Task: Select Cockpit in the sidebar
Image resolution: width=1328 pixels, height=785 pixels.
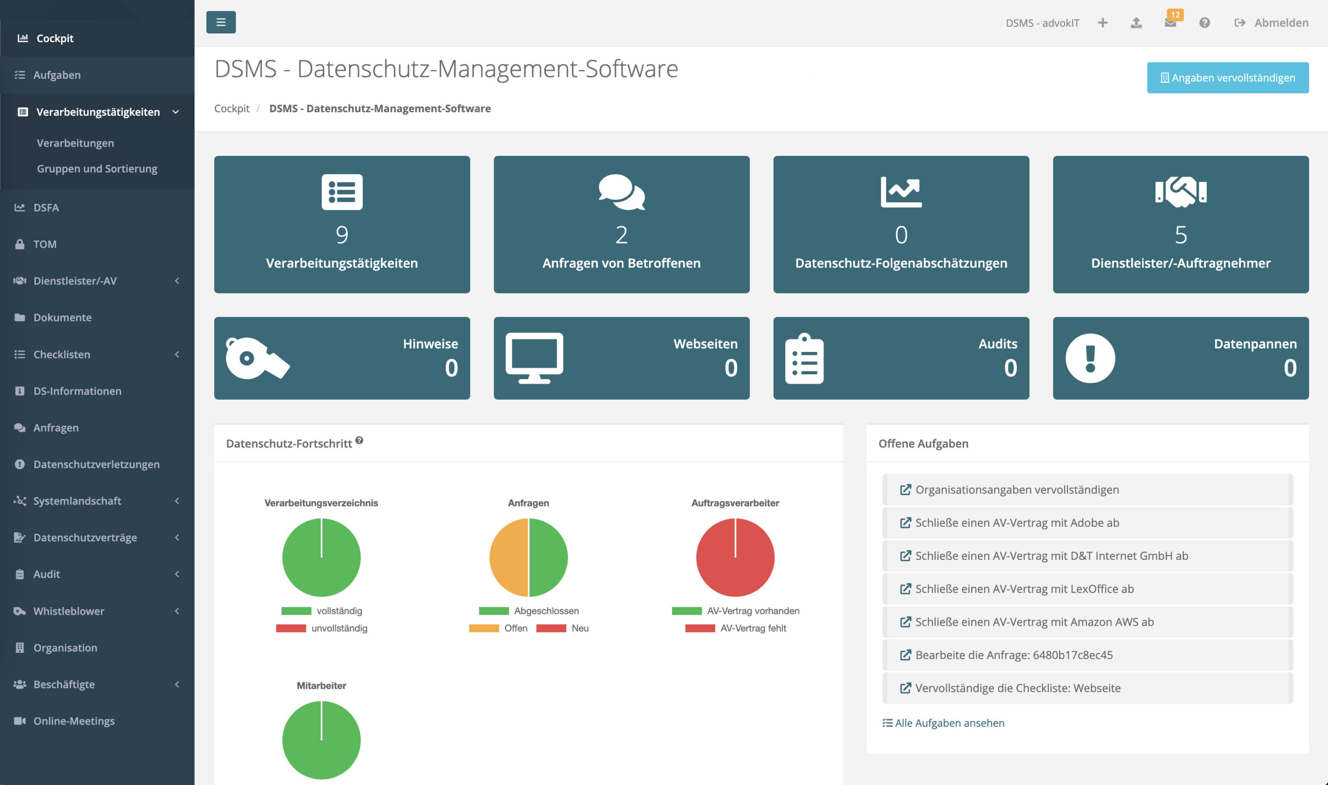Action: (x=54, y=38)
